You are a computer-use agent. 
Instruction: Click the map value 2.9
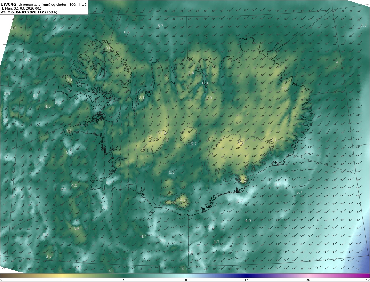[209, 98]
